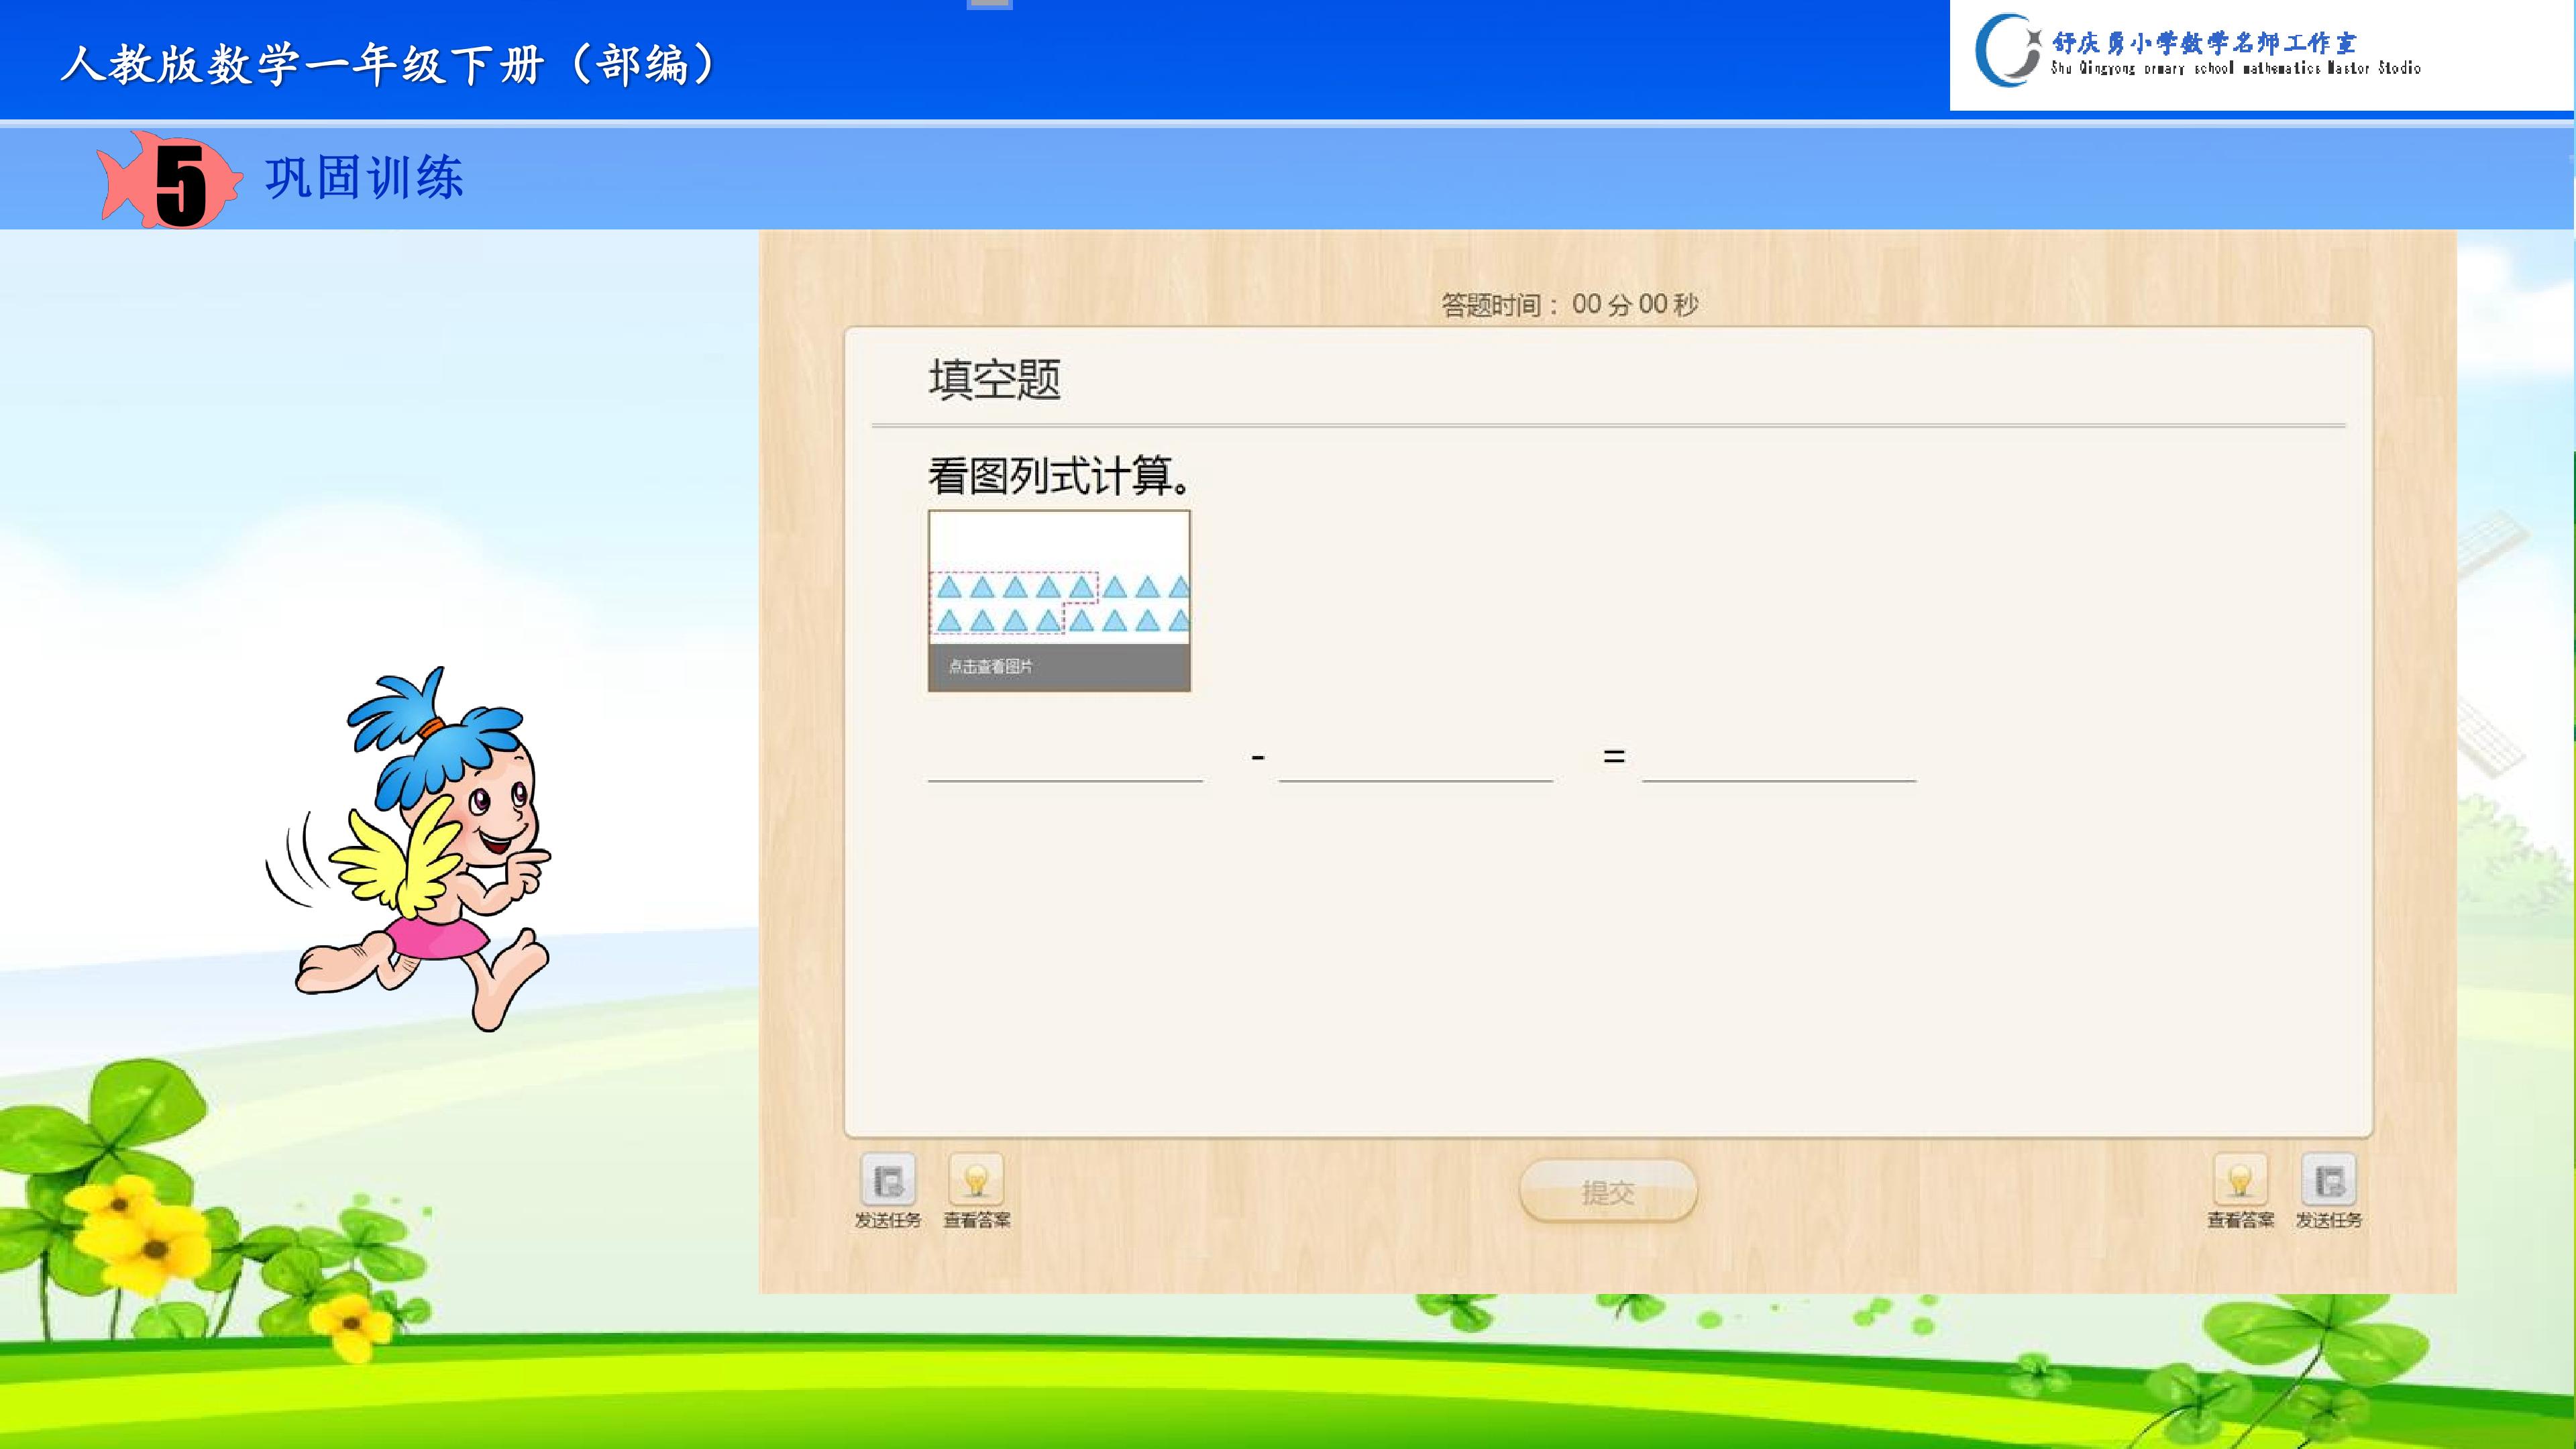Click the minus sign in the equation

click(x=1258, y=758)
